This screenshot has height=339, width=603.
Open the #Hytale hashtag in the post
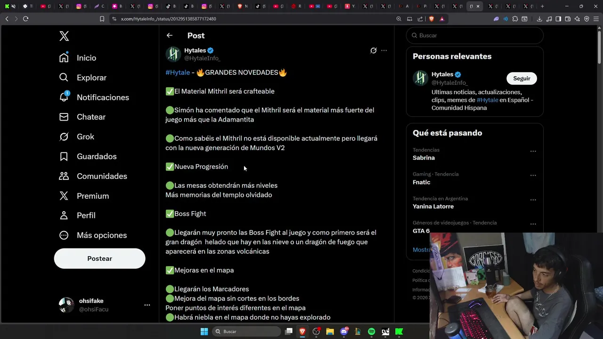[178, 73]
